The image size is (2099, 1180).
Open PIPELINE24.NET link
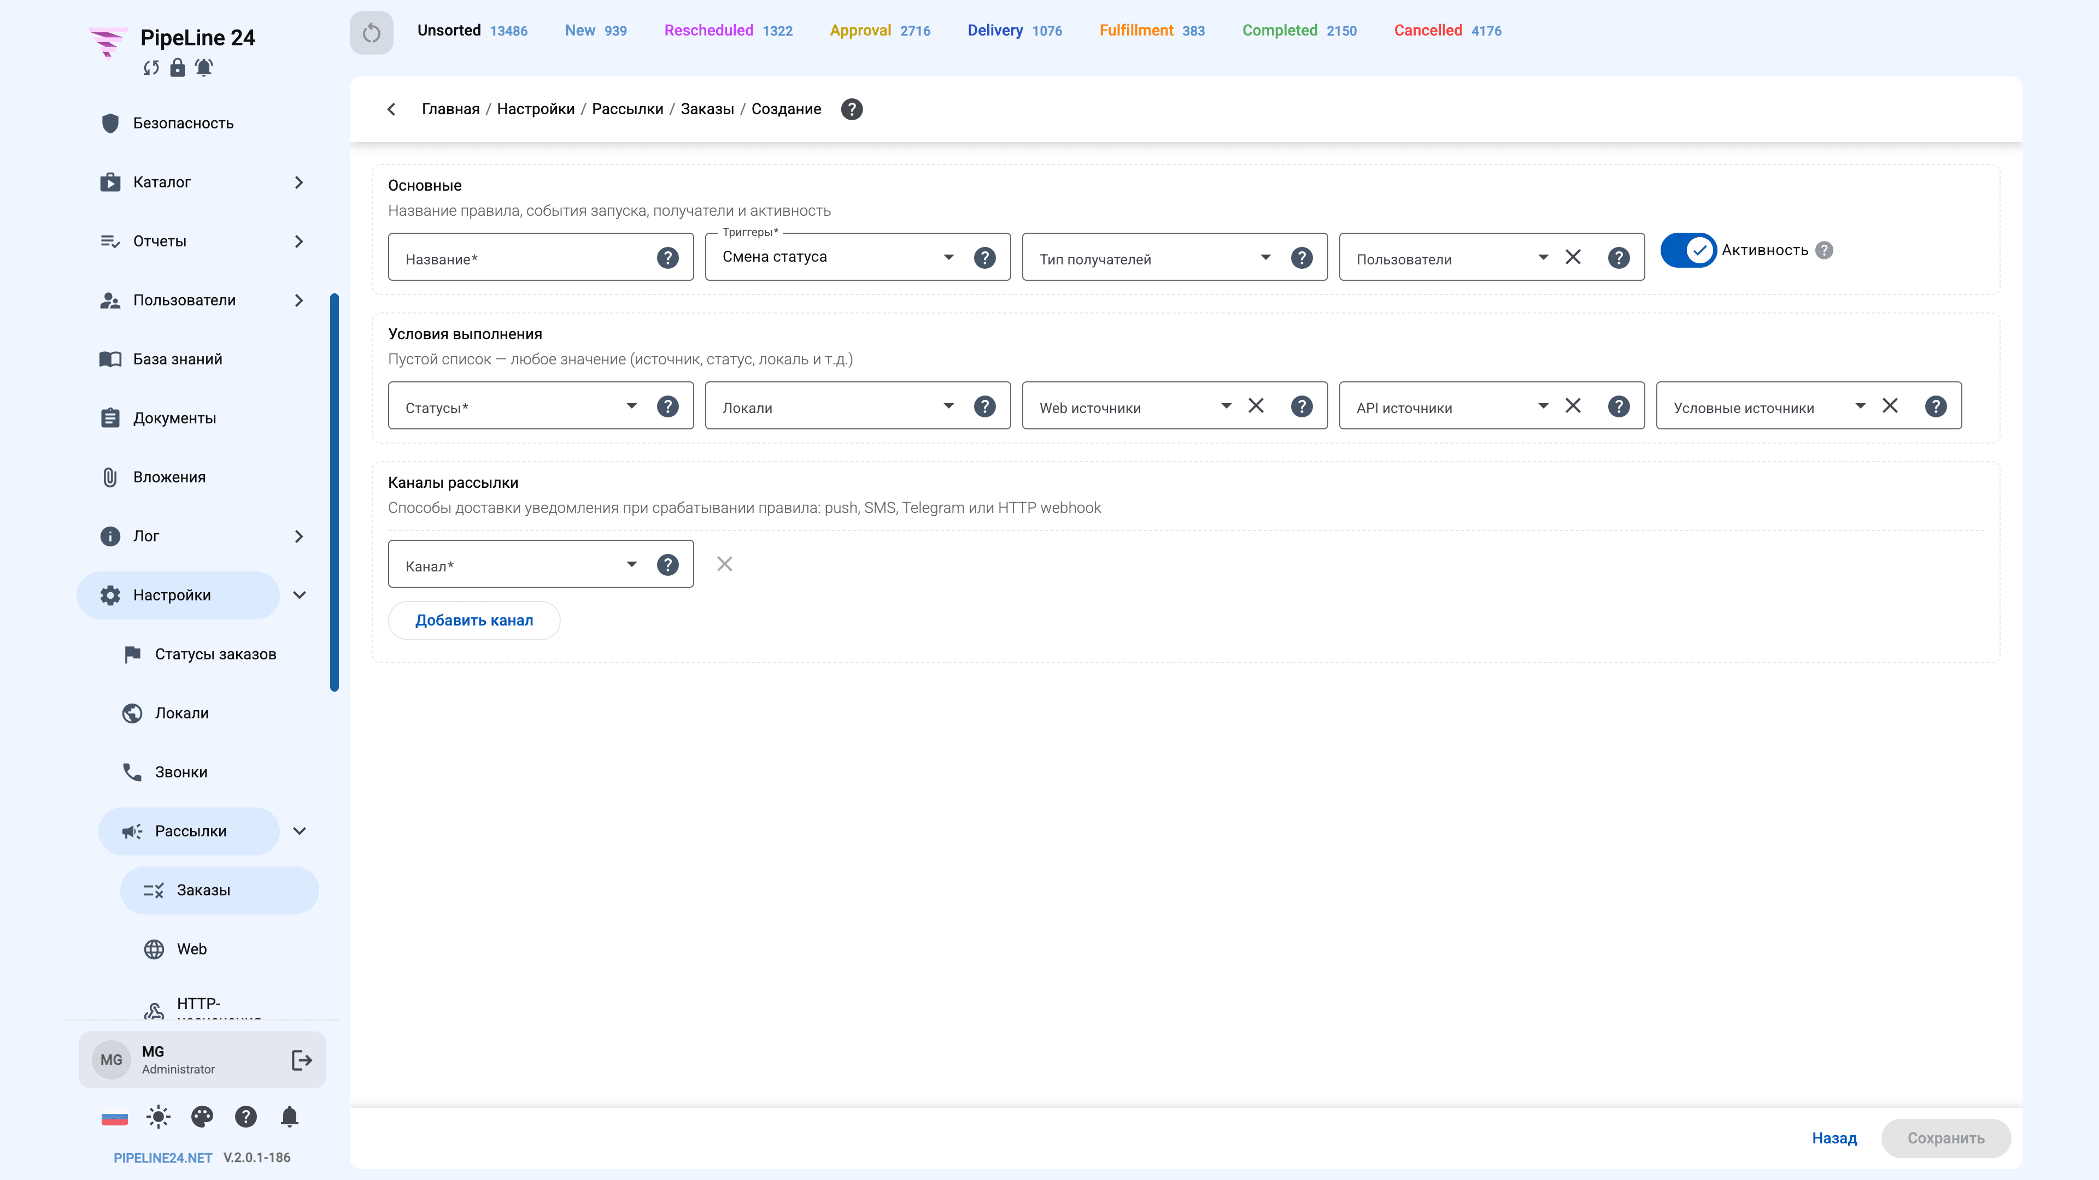click(162, 1157)
